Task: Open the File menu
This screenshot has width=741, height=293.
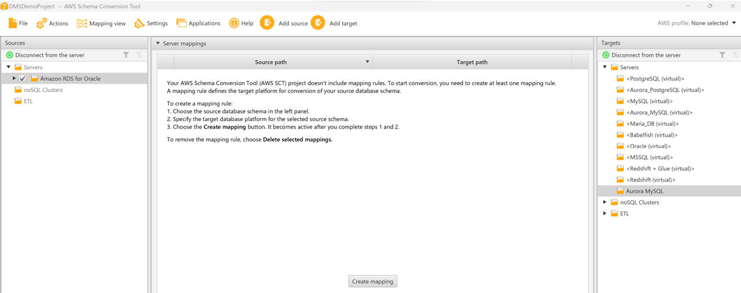Action: [18, 23]
